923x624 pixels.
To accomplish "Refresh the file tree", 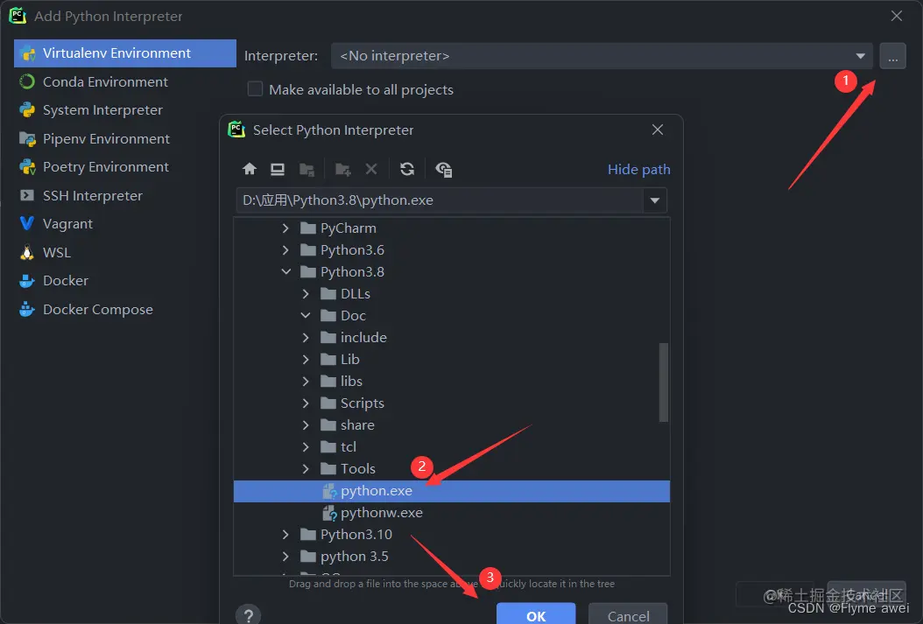I will click(407, 170).
